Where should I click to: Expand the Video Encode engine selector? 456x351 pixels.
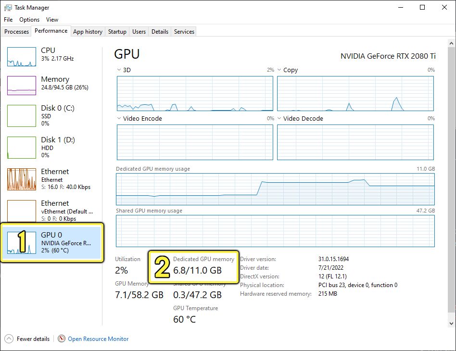point(117,118)
